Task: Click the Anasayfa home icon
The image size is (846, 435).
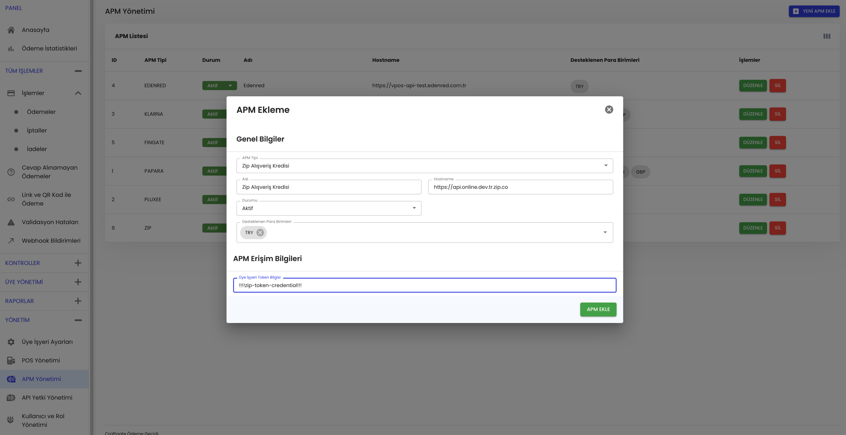Action: [x=11, y=30]
